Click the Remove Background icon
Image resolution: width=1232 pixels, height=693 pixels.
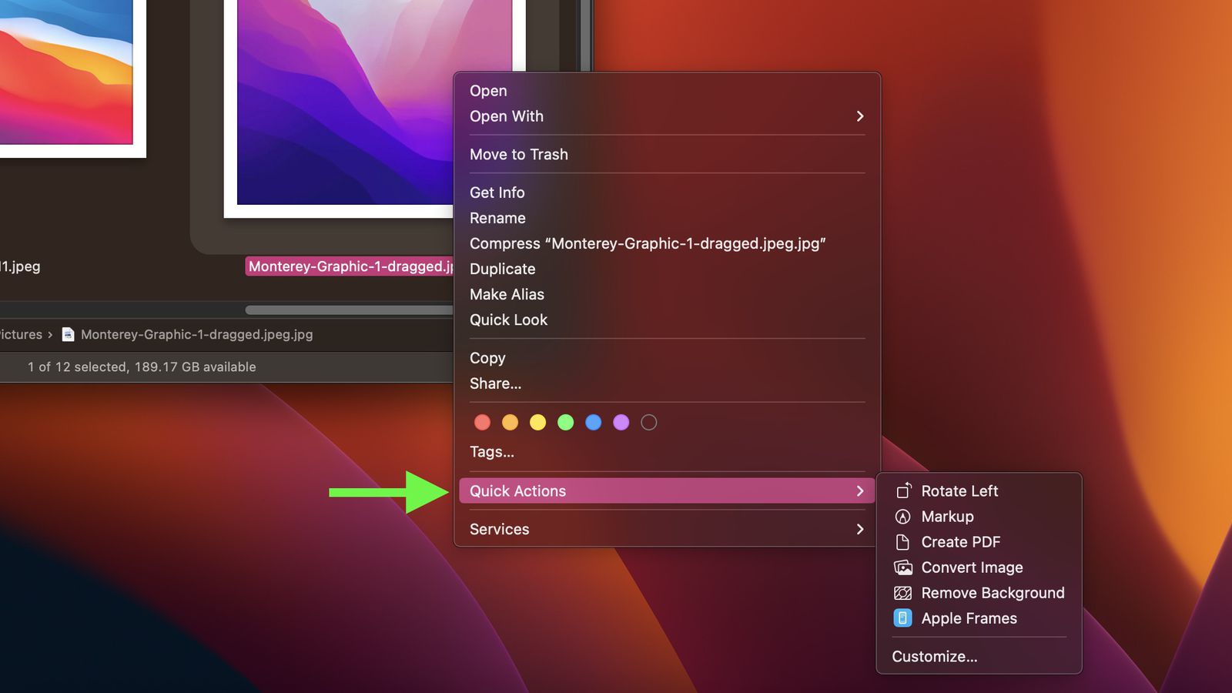pyautogui.click(x=903, y=593)
